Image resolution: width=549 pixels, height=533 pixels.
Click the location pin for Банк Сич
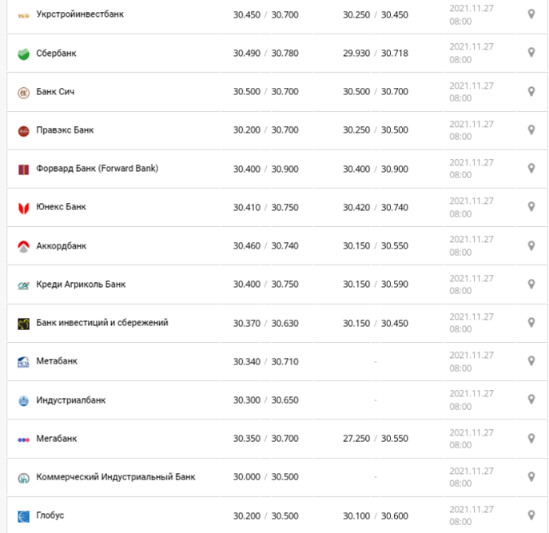[x=531, y=91]
